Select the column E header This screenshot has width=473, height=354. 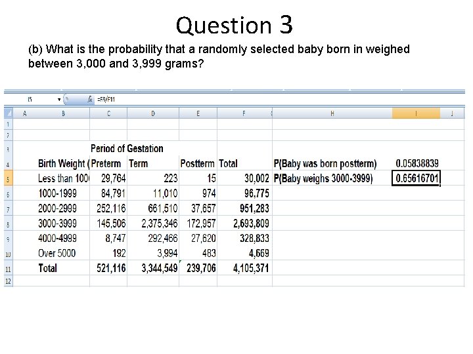[x=198, y=113]
